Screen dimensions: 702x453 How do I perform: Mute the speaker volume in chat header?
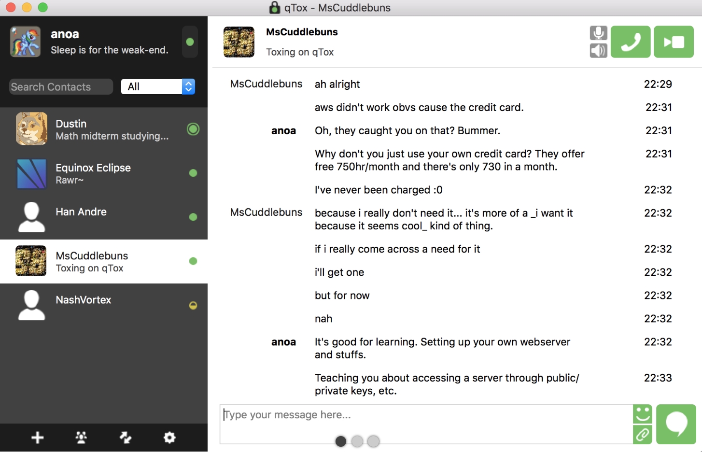(598, 50)
